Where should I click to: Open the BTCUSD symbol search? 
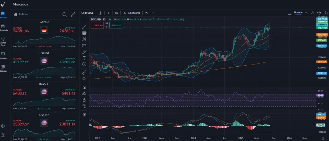87,13
